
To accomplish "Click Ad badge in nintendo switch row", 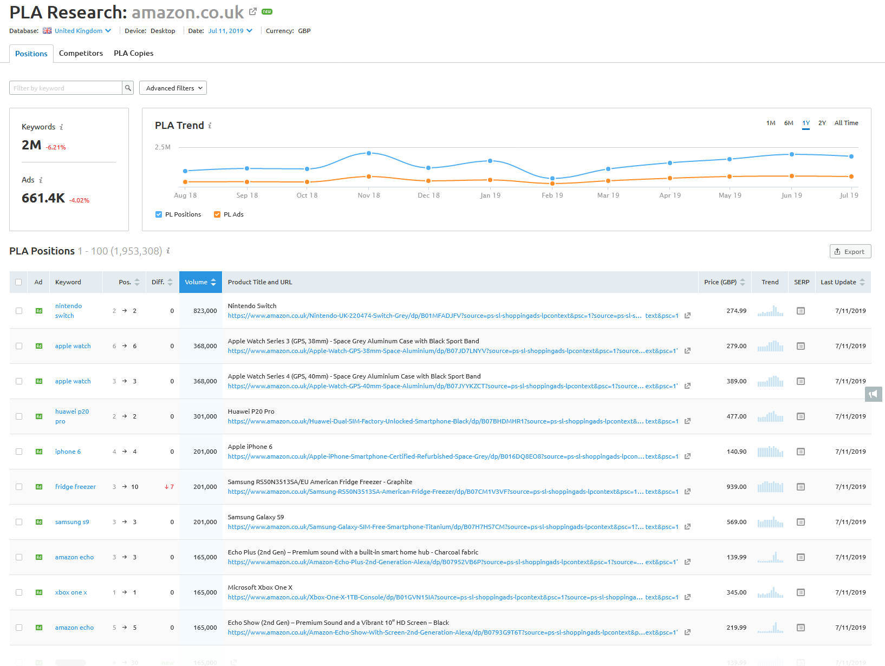I will click(x=39, y=311).
